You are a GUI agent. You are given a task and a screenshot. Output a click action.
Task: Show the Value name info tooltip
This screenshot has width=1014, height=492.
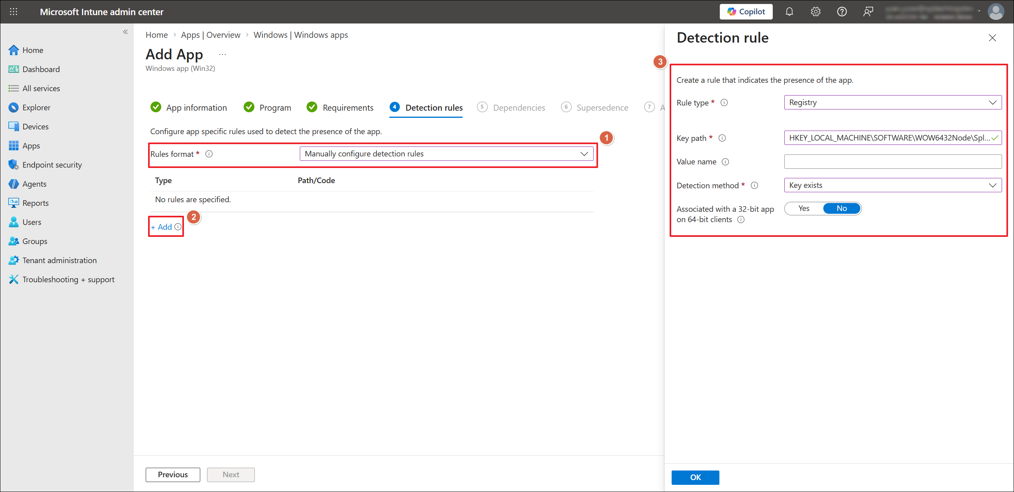click(x=725, y=162)
